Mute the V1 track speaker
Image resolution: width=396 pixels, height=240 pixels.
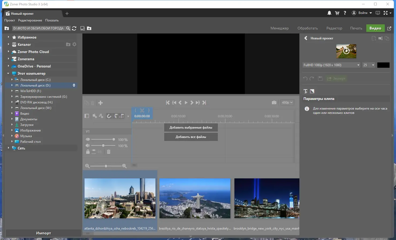tap(88, 145)
